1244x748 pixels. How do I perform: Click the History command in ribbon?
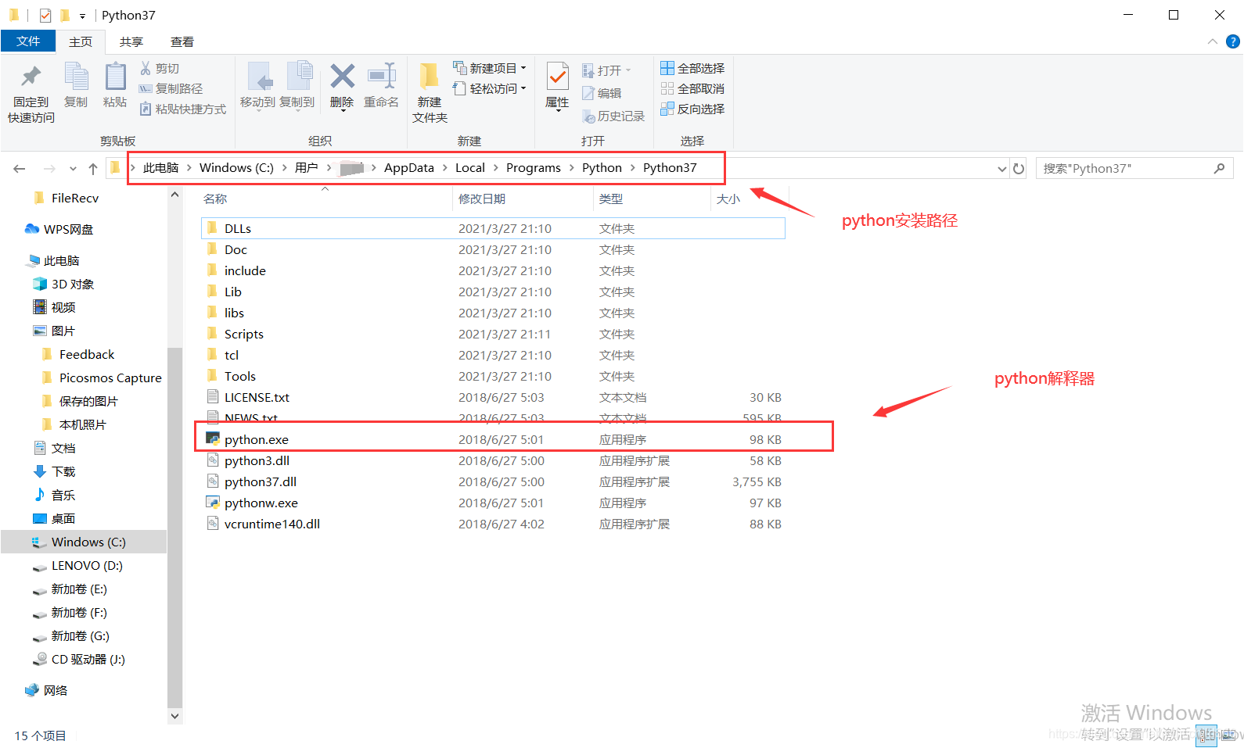click(613, 116)
